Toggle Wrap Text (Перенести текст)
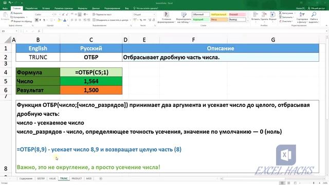 click(102, 14)
